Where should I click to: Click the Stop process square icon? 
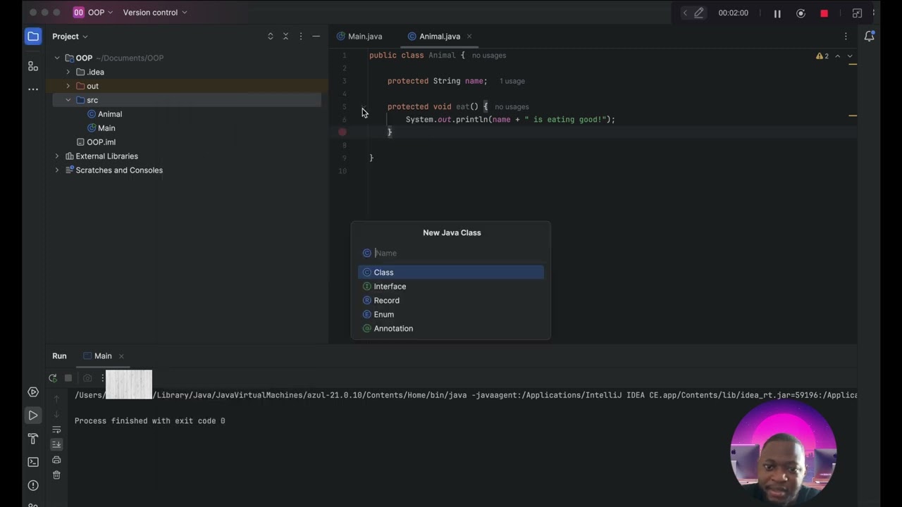tap(68, 378)
